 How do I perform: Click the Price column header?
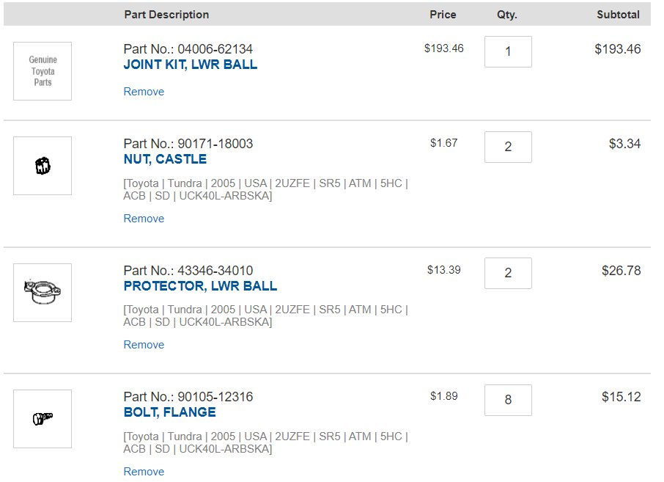pyautogui.click(x=443, y=15)
